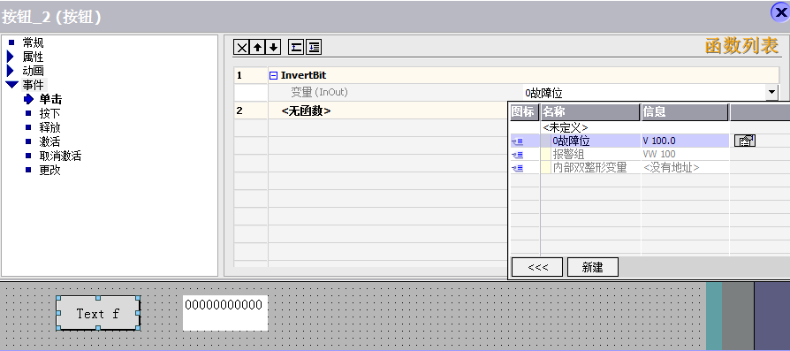Select <未定义> in the tag list
The image size is (790, 351).
click(566, 127)
